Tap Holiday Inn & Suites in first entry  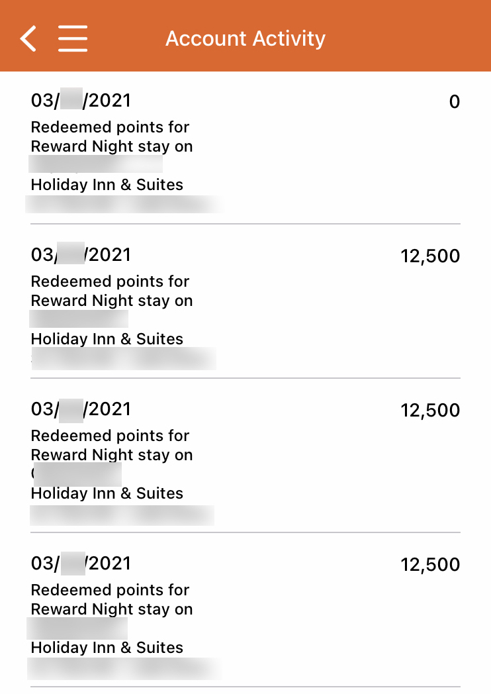pyautogui.click(x=107, y=185)
